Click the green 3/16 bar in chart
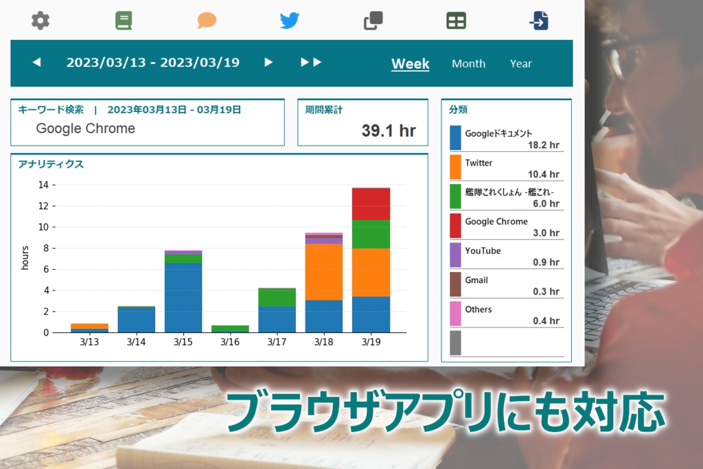703x469 pixels. (x=230, y=329)
